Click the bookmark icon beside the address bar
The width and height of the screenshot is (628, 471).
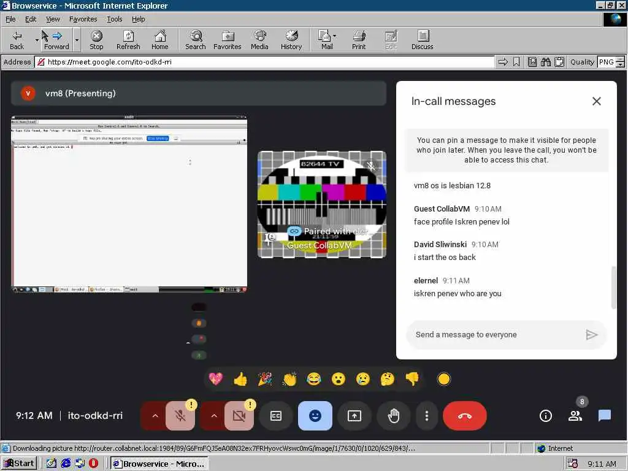(x=516, y=62)
